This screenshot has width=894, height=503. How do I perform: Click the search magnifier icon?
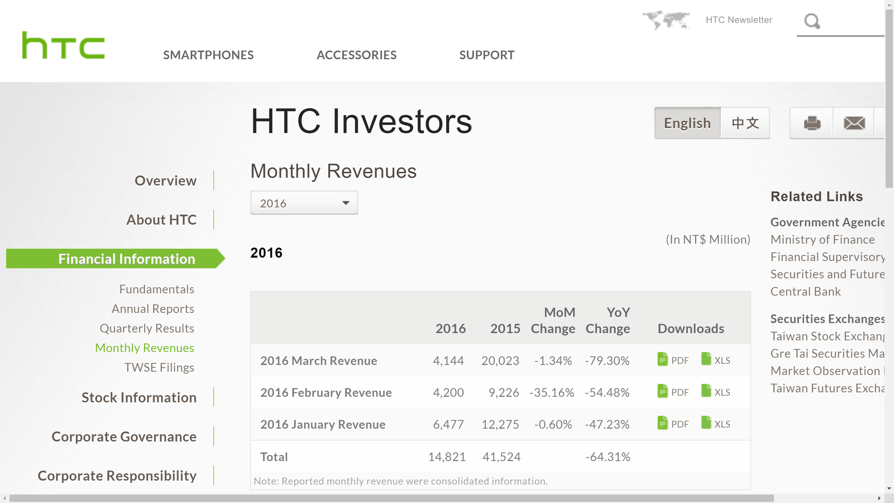coord(812,21)
